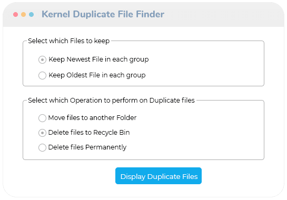Enable the Move files to another Folder radio circle
287x200 pixels.
click(x=42, y=118)
